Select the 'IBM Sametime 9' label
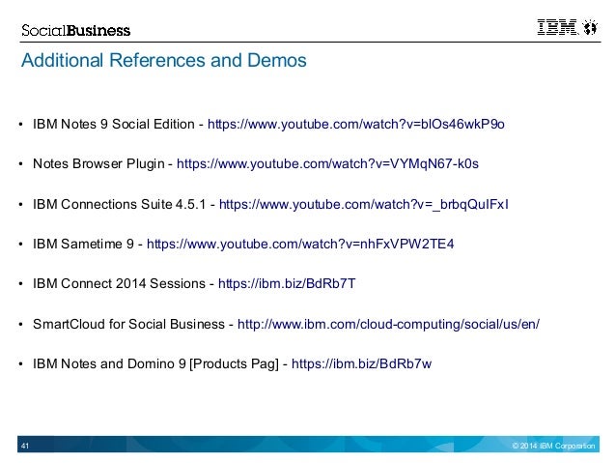The image size is (616, 463). tap(83, 244)
